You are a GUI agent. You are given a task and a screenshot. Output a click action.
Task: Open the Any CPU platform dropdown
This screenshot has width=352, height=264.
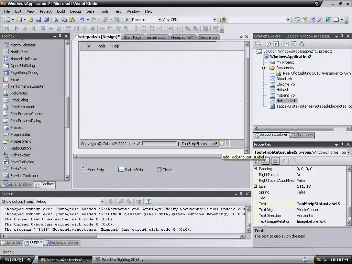pos(214,20)
